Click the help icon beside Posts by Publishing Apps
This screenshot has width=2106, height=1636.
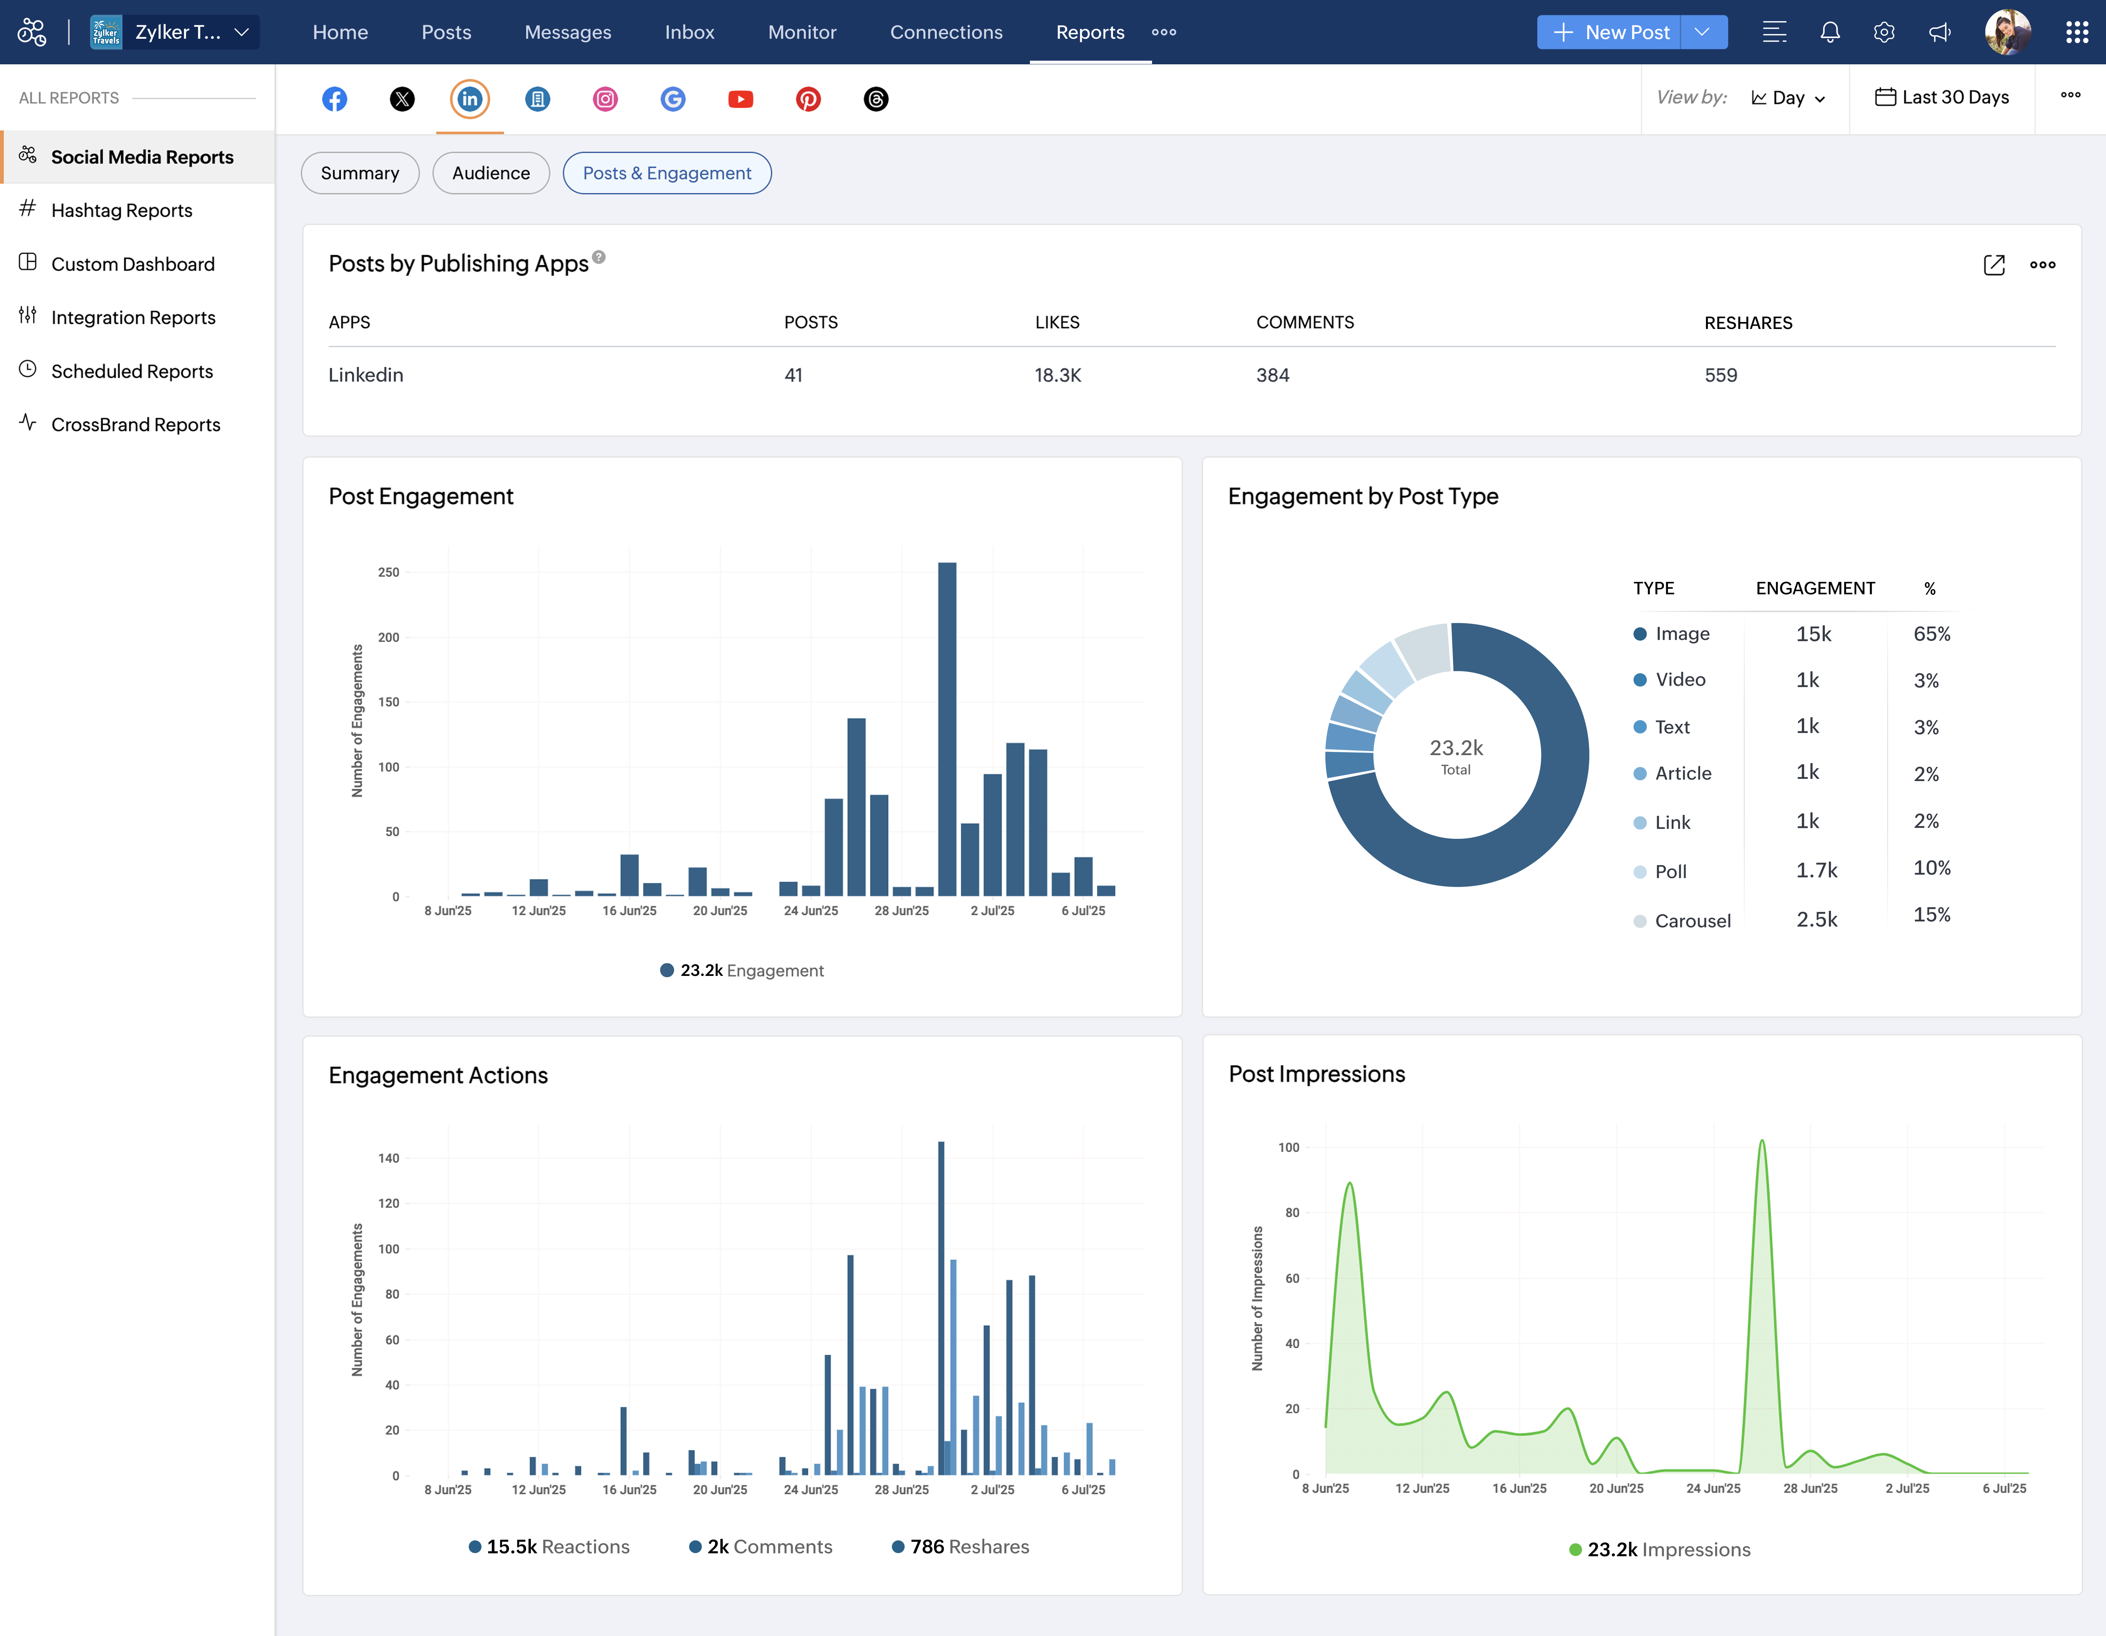point(599,257)
